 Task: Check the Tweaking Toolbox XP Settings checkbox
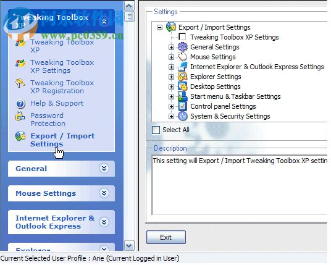[182, 37]
